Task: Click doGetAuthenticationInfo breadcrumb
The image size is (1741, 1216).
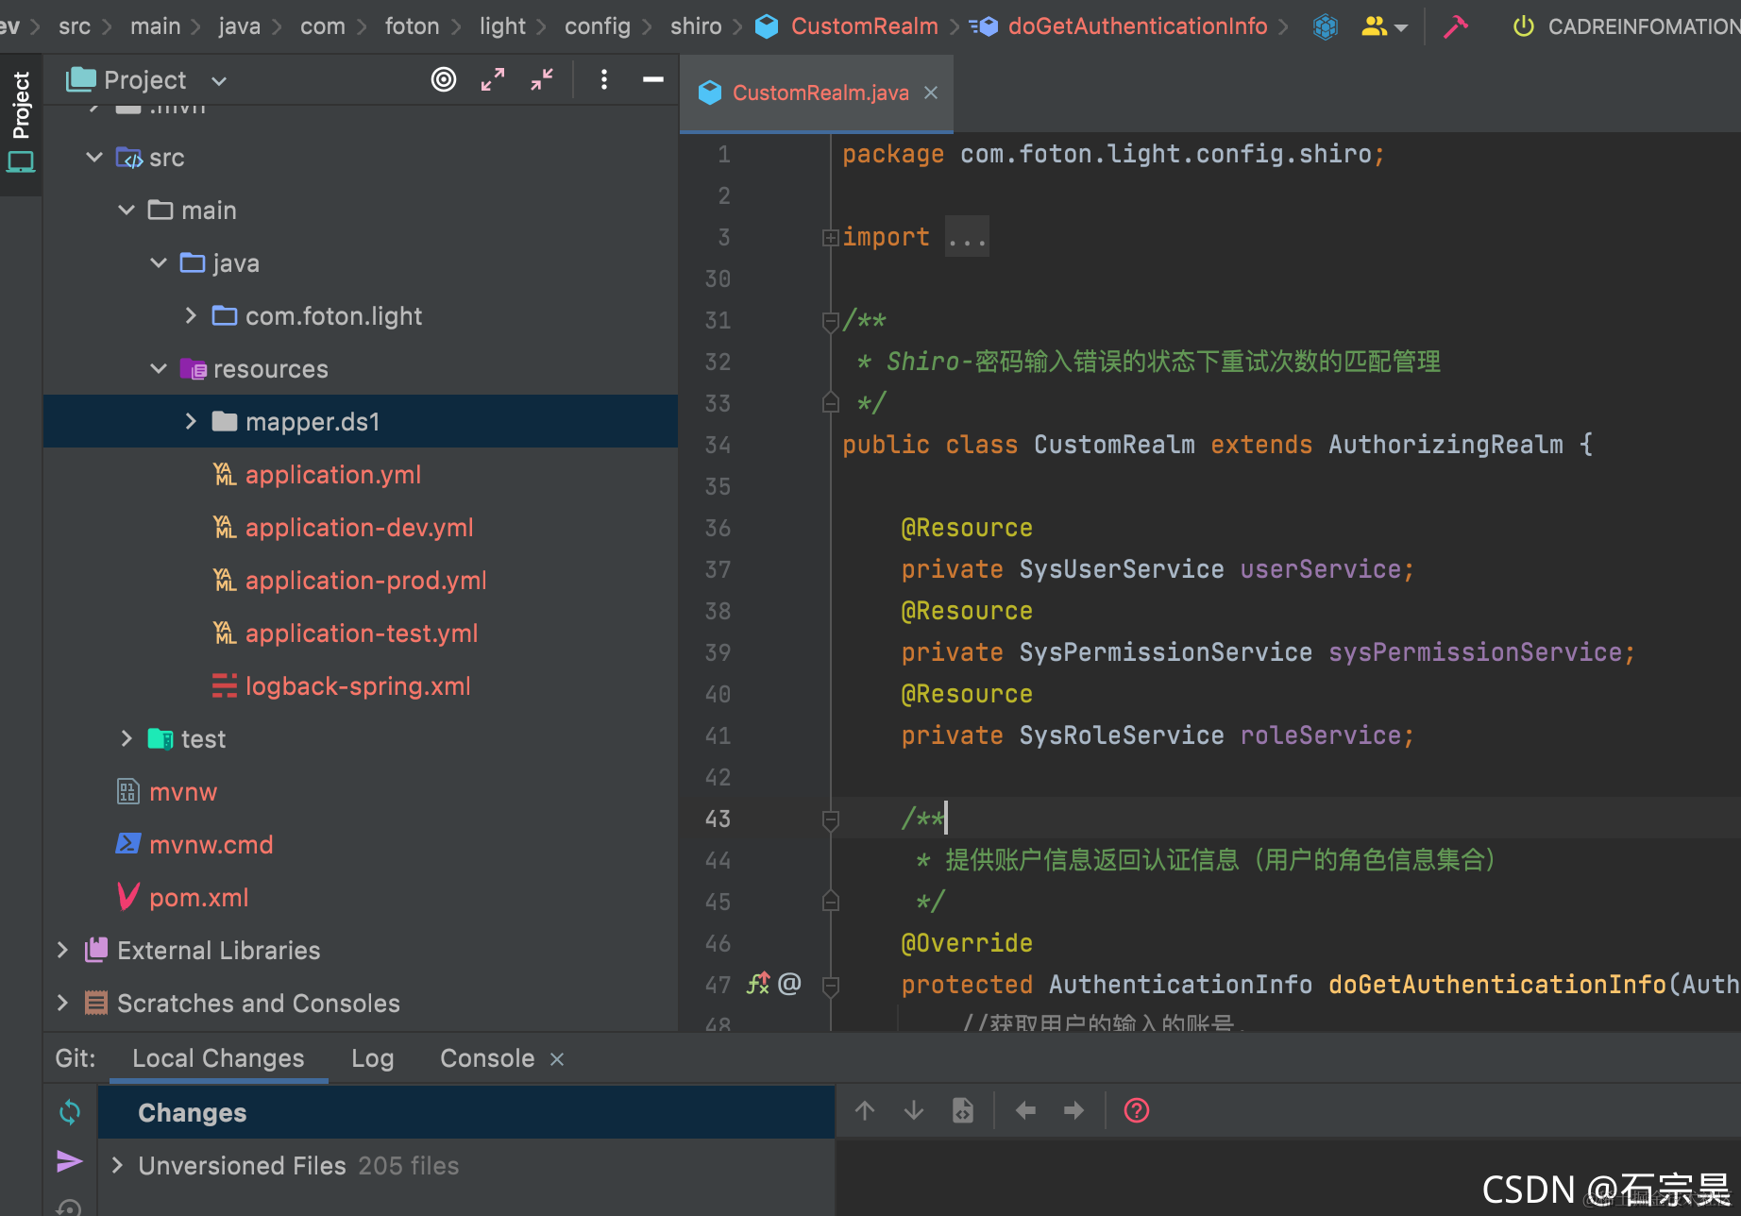Action: coord(1137,26)
